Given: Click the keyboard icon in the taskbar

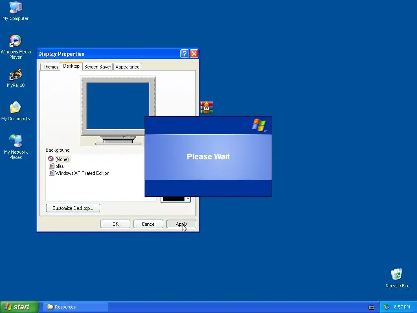Looking at the screenshot, I should (x=371, y=307).
